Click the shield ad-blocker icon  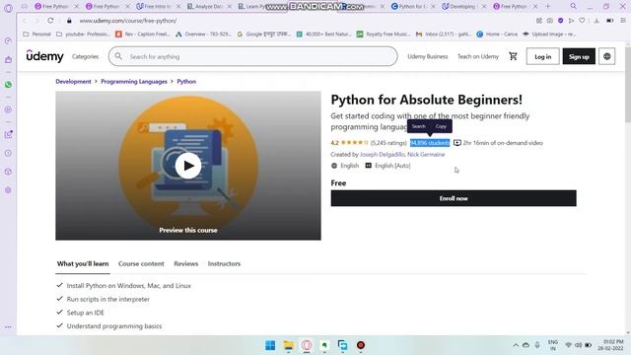pyautogui.click(x=560, y=21)
